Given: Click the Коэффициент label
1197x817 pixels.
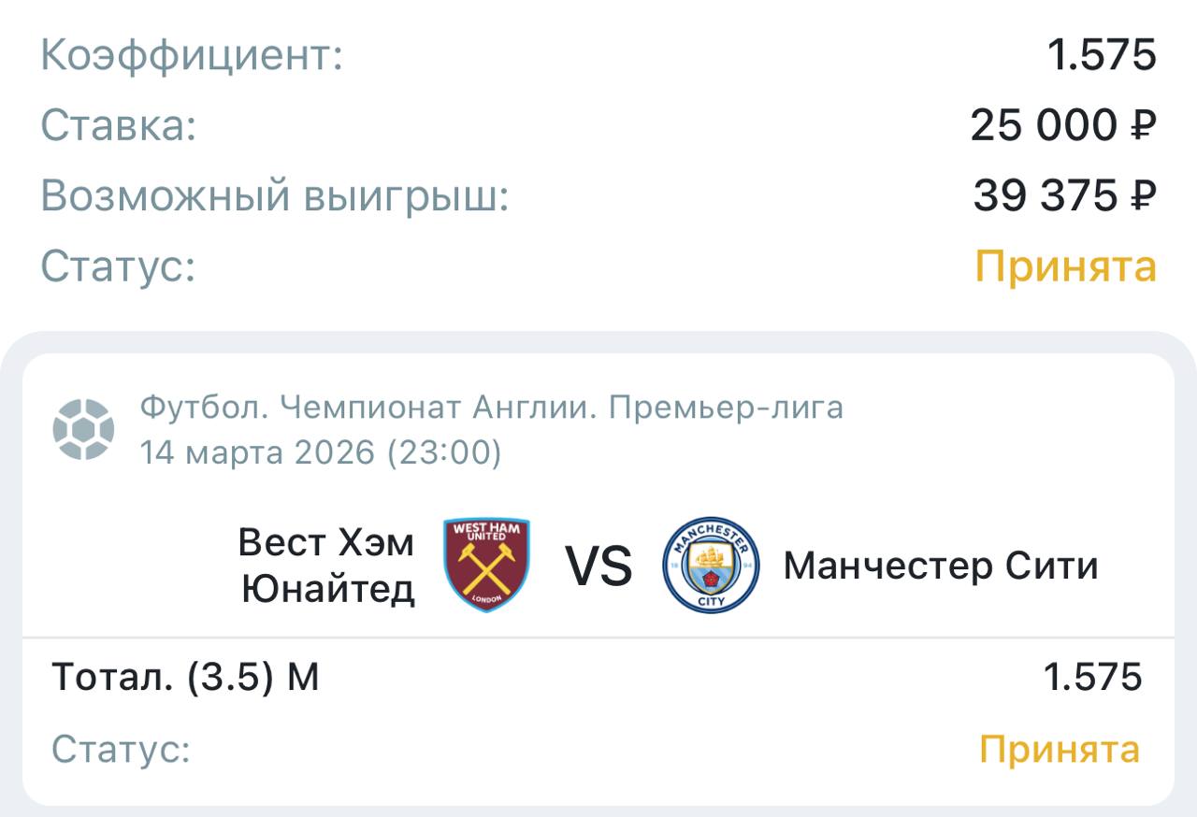Looking at the screenshot, I should tap(192, 56).
